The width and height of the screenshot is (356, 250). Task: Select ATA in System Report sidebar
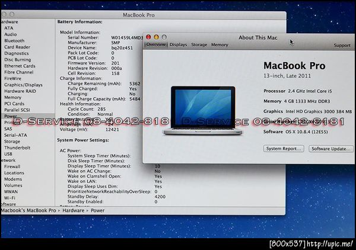9,28
